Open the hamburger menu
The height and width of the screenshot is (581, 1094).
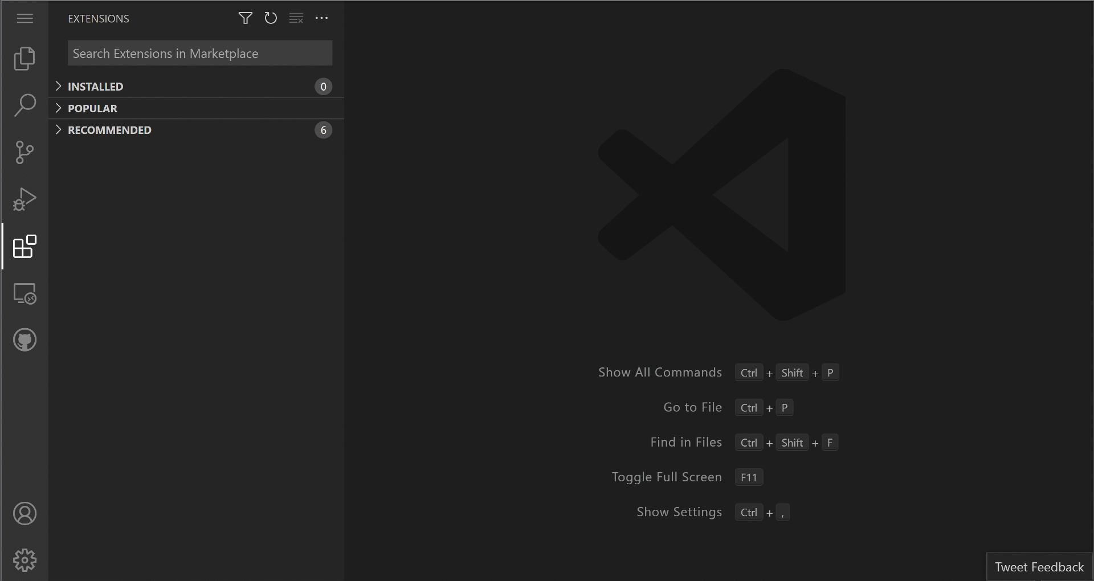24,18
